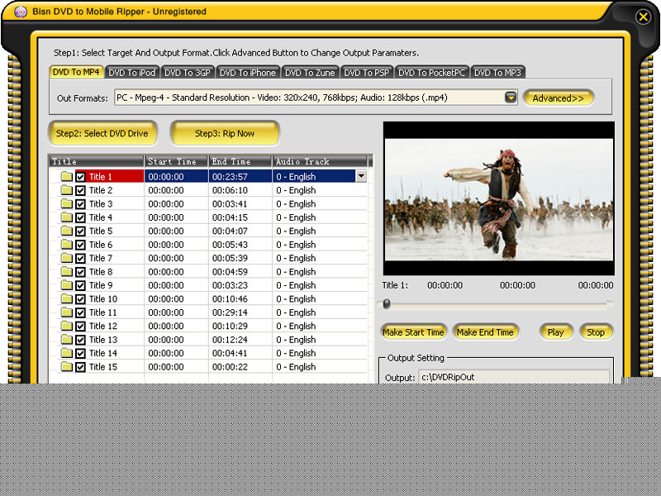The width and height of the screenshot is (661, 496).
Task: Uncheck the Title 4 checkbox
Action: (80, 217)
